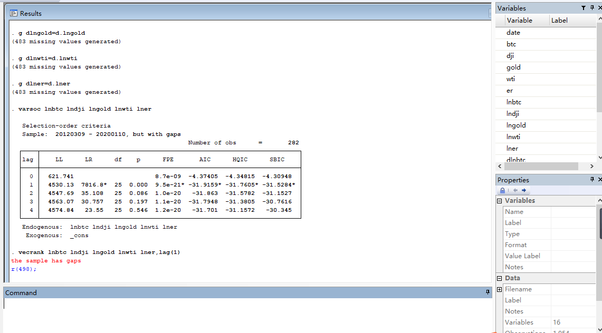
Task: Click the 'the sample has gaps' error
Action: point(46,261)
